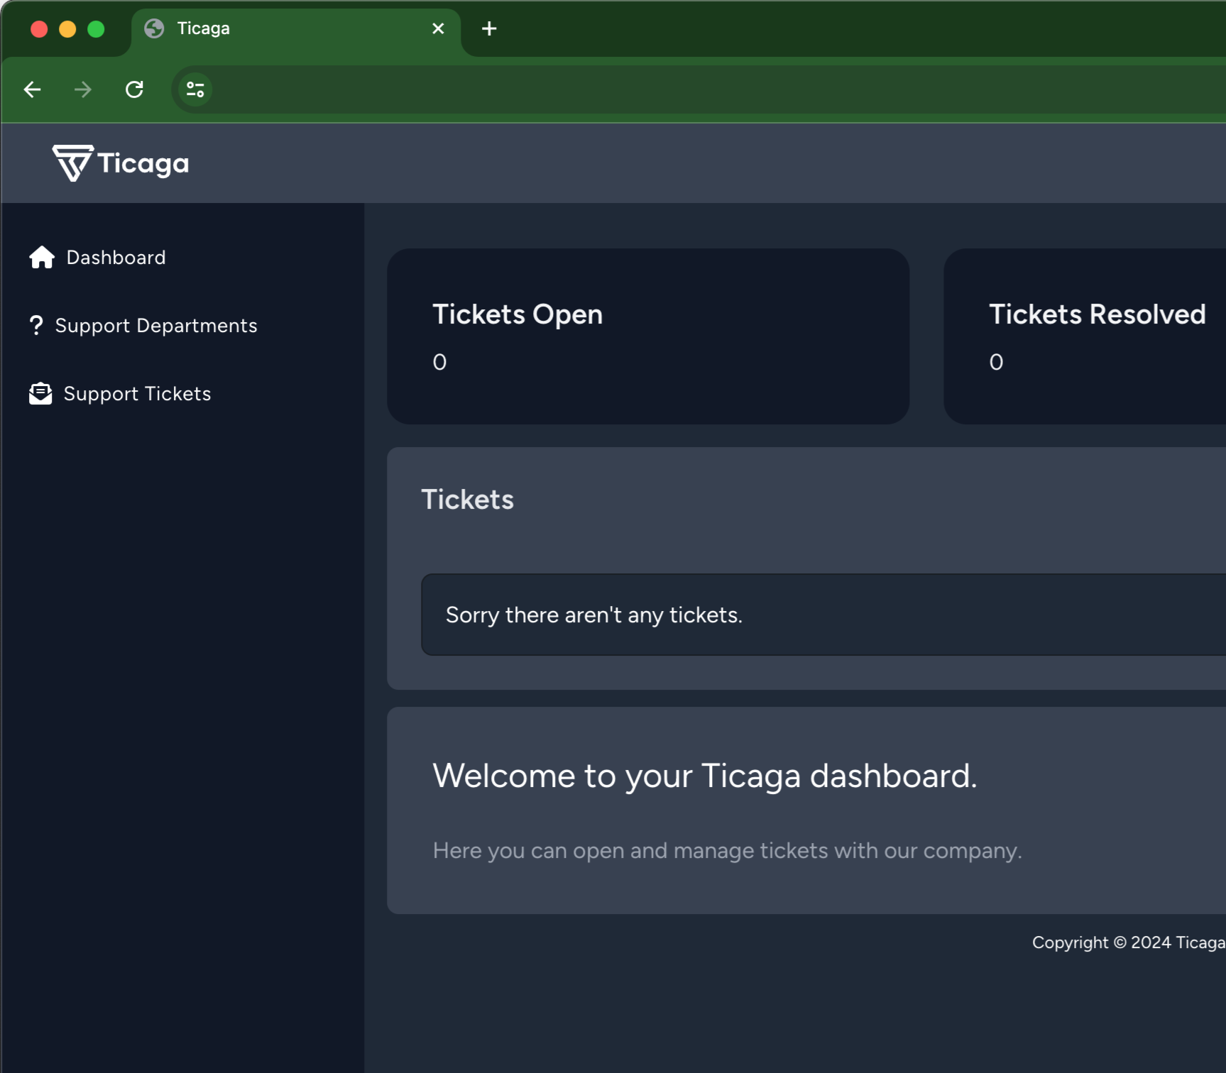Click the Tickets Resolved card
This screenshot has width=1226, height=1073.
(x=1085, y=336)
